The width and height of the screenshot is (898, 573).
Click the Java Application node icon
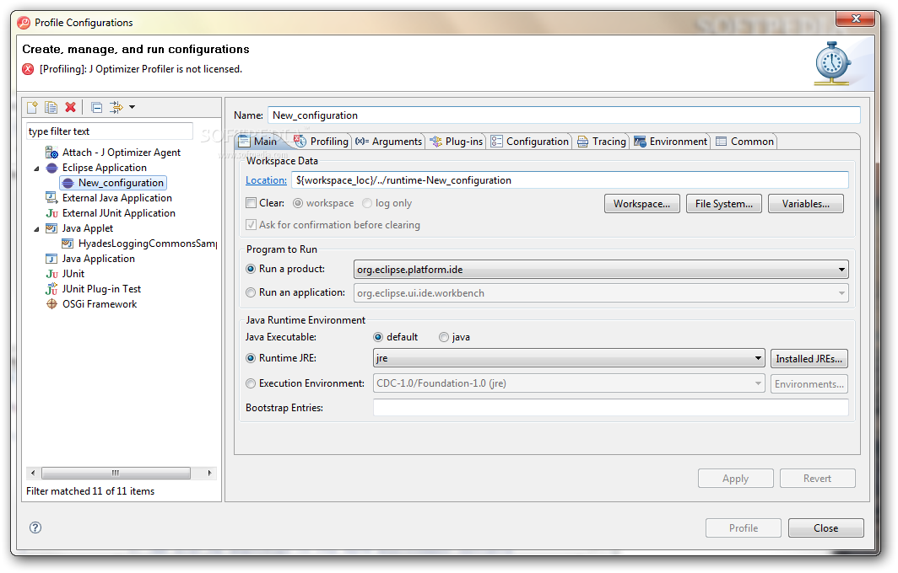51,259
